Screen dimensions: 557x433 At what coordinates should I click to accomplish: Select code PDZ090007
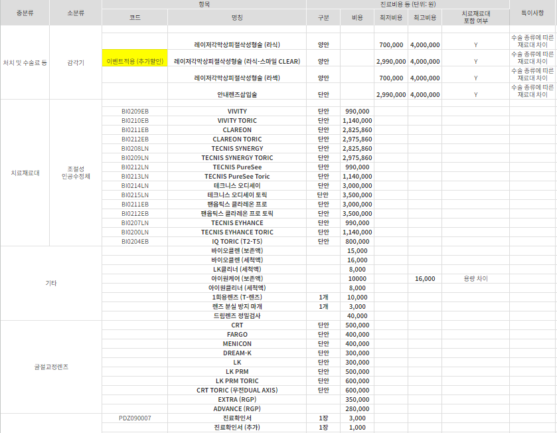pyautogui.click(x=135, y=418)
